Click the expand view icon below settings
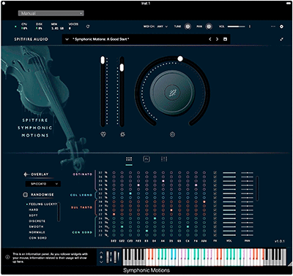This screenshot has width=293, height=276. tap(281, 39)
